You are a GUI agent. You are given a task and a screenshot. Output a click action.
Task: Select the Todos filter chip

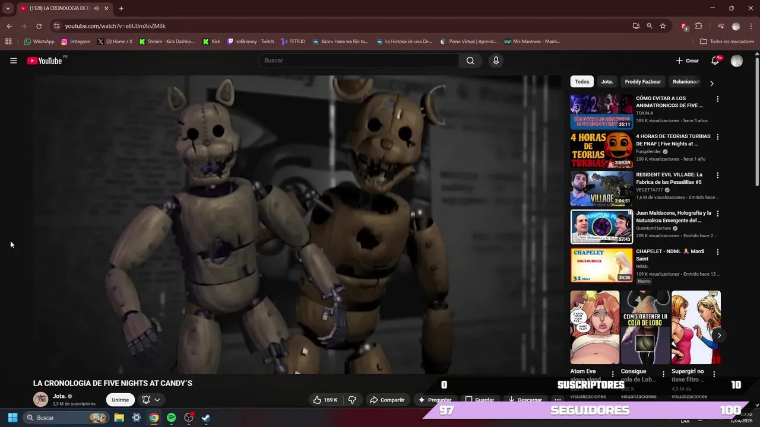pos(582,82)
